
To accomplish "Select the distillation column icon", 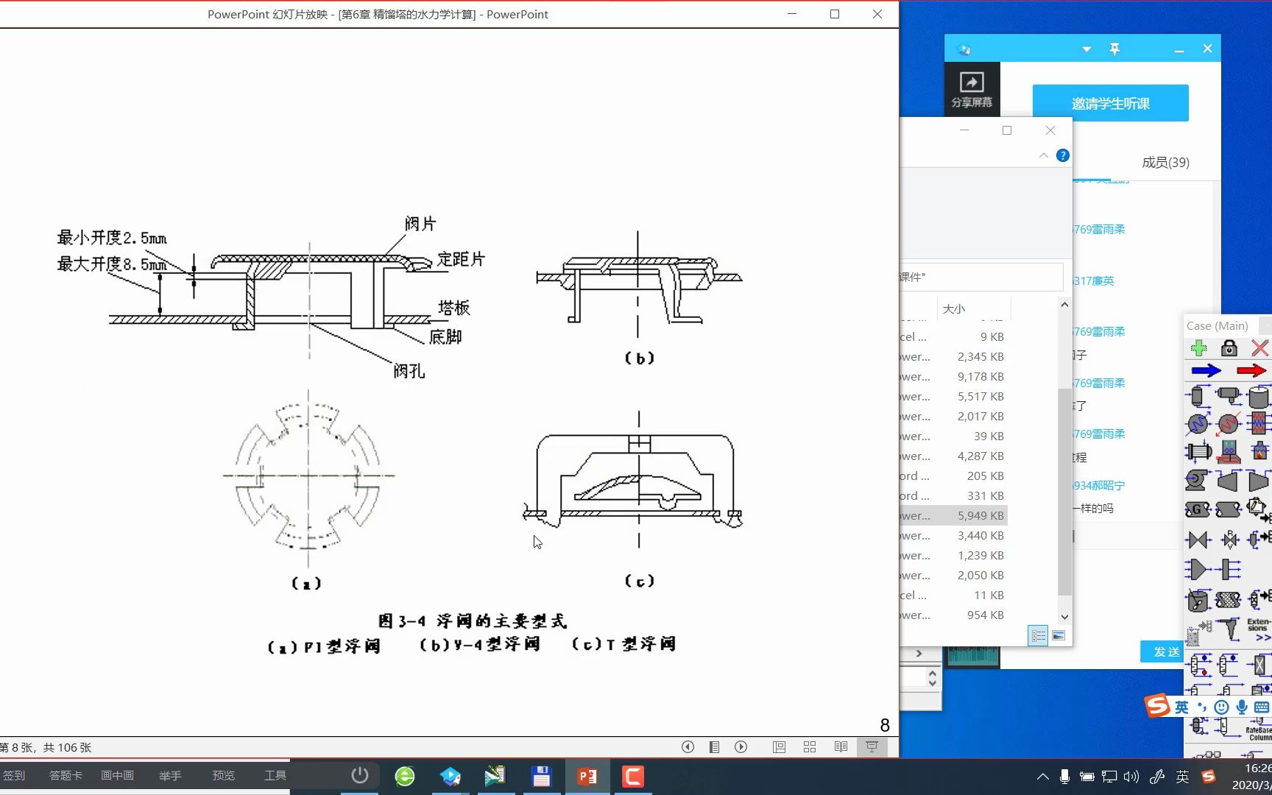I will pyautogui.click(x=1198, y=664).
